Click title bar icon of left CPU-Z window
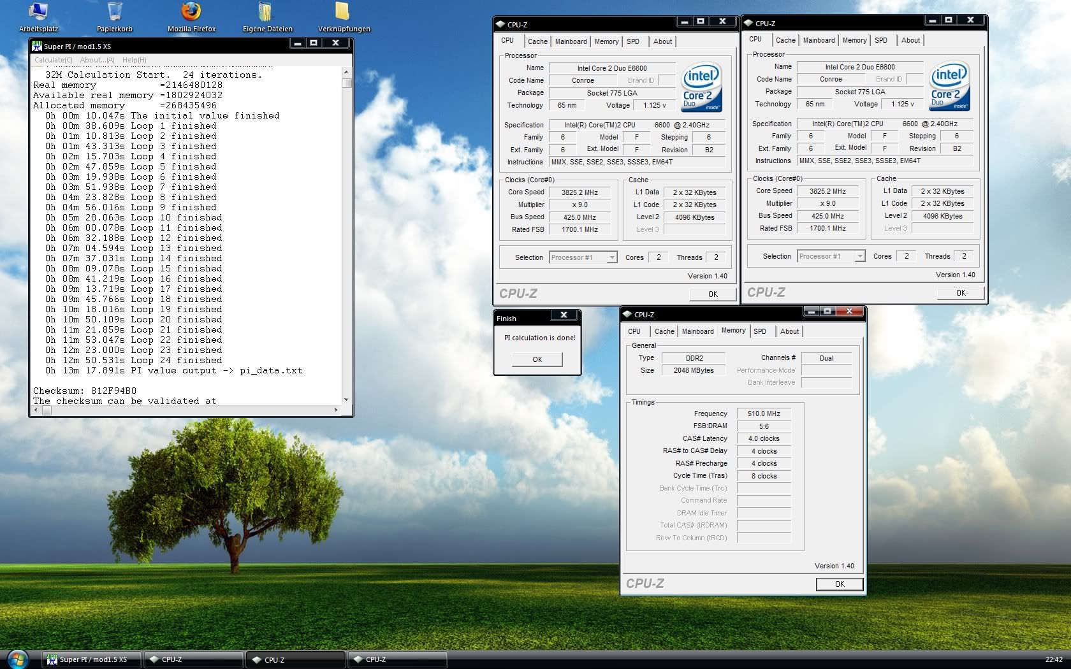 [500, 25]
